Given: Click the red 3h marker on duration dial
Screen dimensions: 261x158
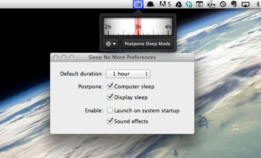Looking at the screenshot, I should click(138, 26).
